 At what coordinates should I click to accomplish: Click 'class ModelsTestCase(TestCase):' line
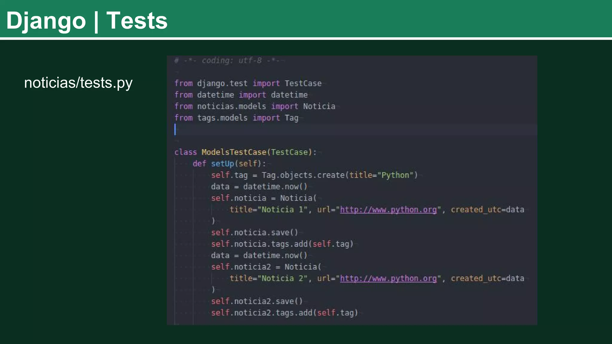tap(245, 152)
